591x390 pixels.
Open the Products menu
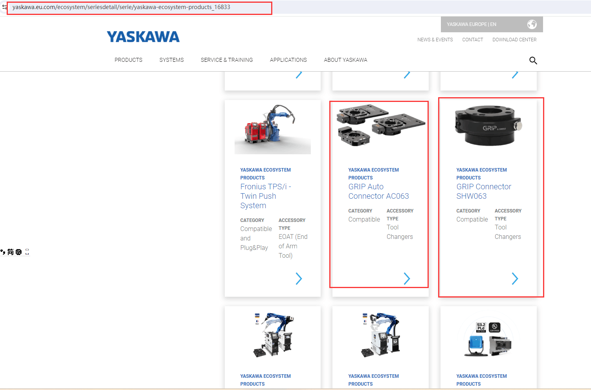[x=128, y=60]
